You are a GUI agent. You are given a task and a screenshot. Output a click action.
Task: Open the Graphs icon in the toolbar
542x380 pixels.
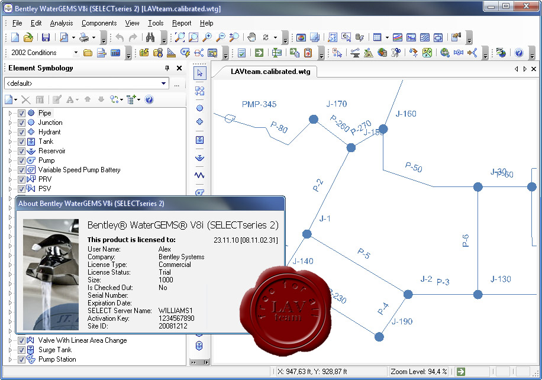point(398,37)
